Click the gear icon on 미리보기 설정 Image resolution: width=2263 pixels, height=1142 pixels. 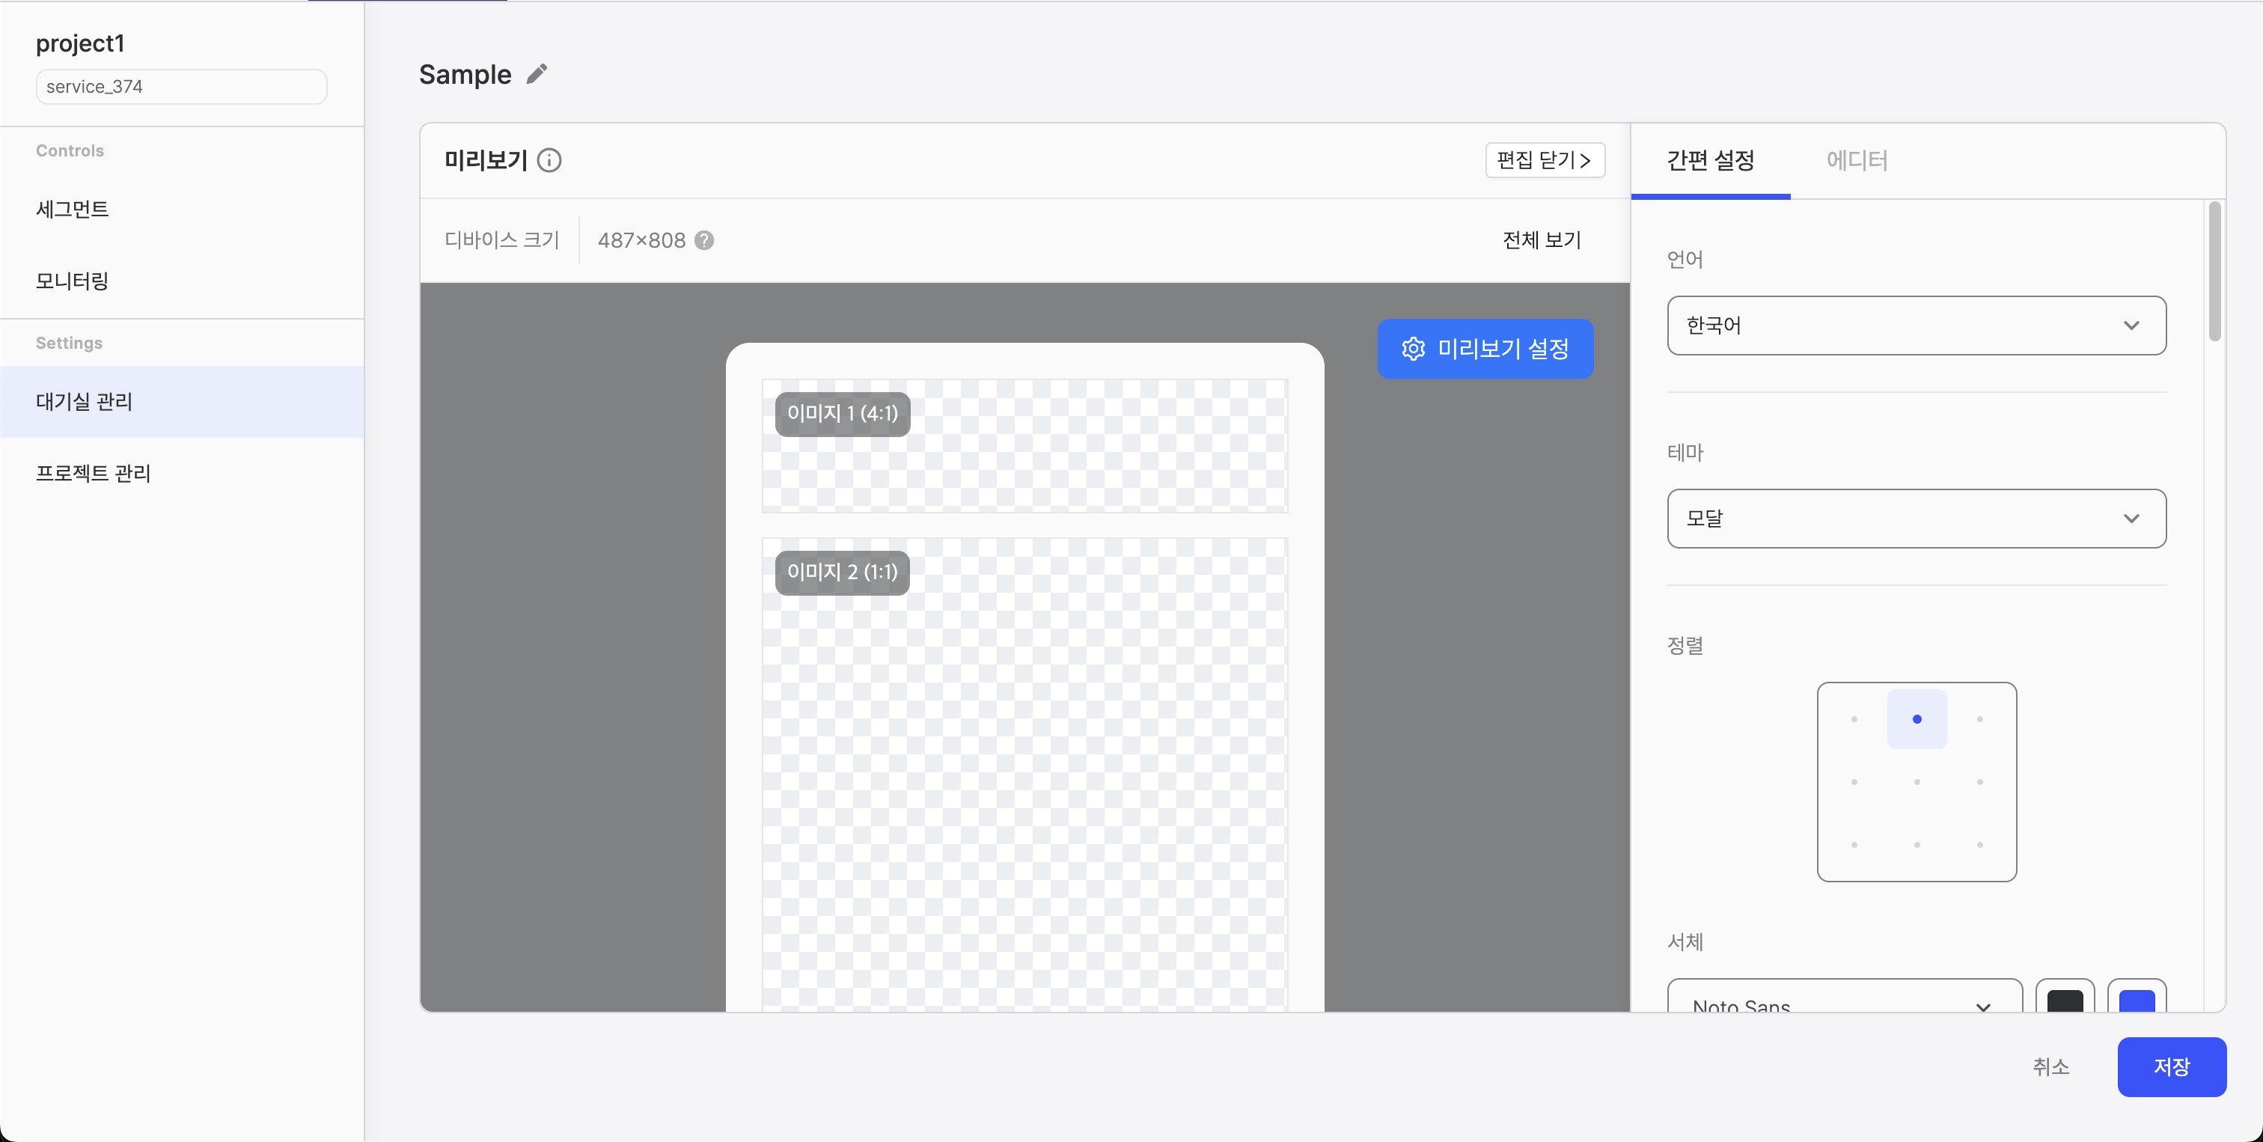(1414, 349)
